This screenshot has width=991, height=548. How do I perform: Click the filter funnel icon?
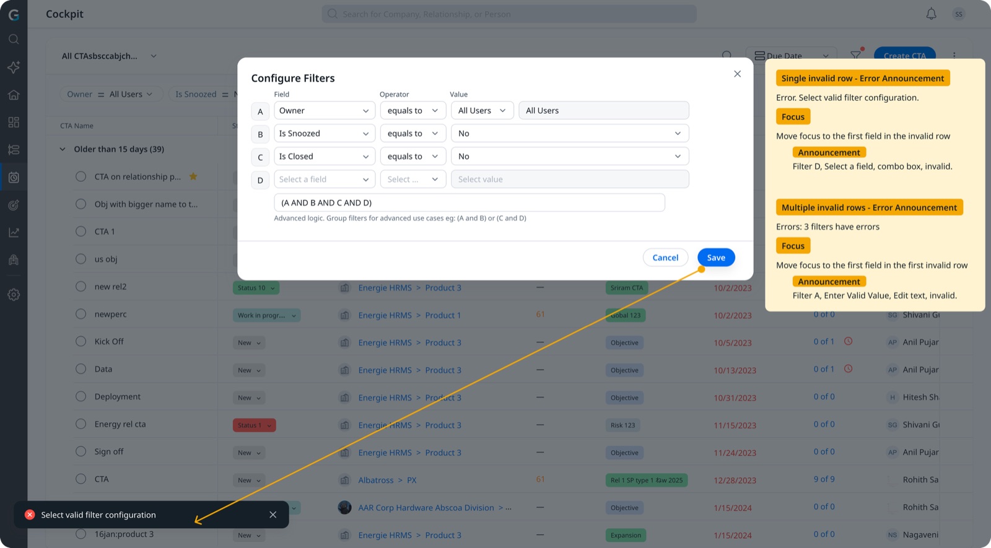click(x=856, y=54)
